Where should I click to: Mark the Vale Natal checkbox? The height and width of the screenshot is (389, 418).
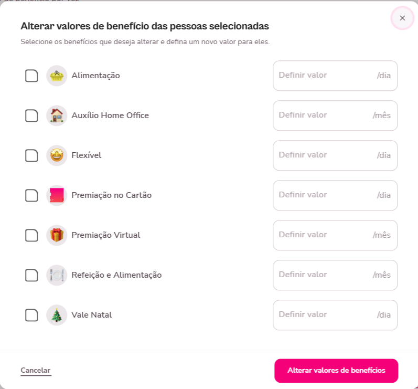(32, 315)
